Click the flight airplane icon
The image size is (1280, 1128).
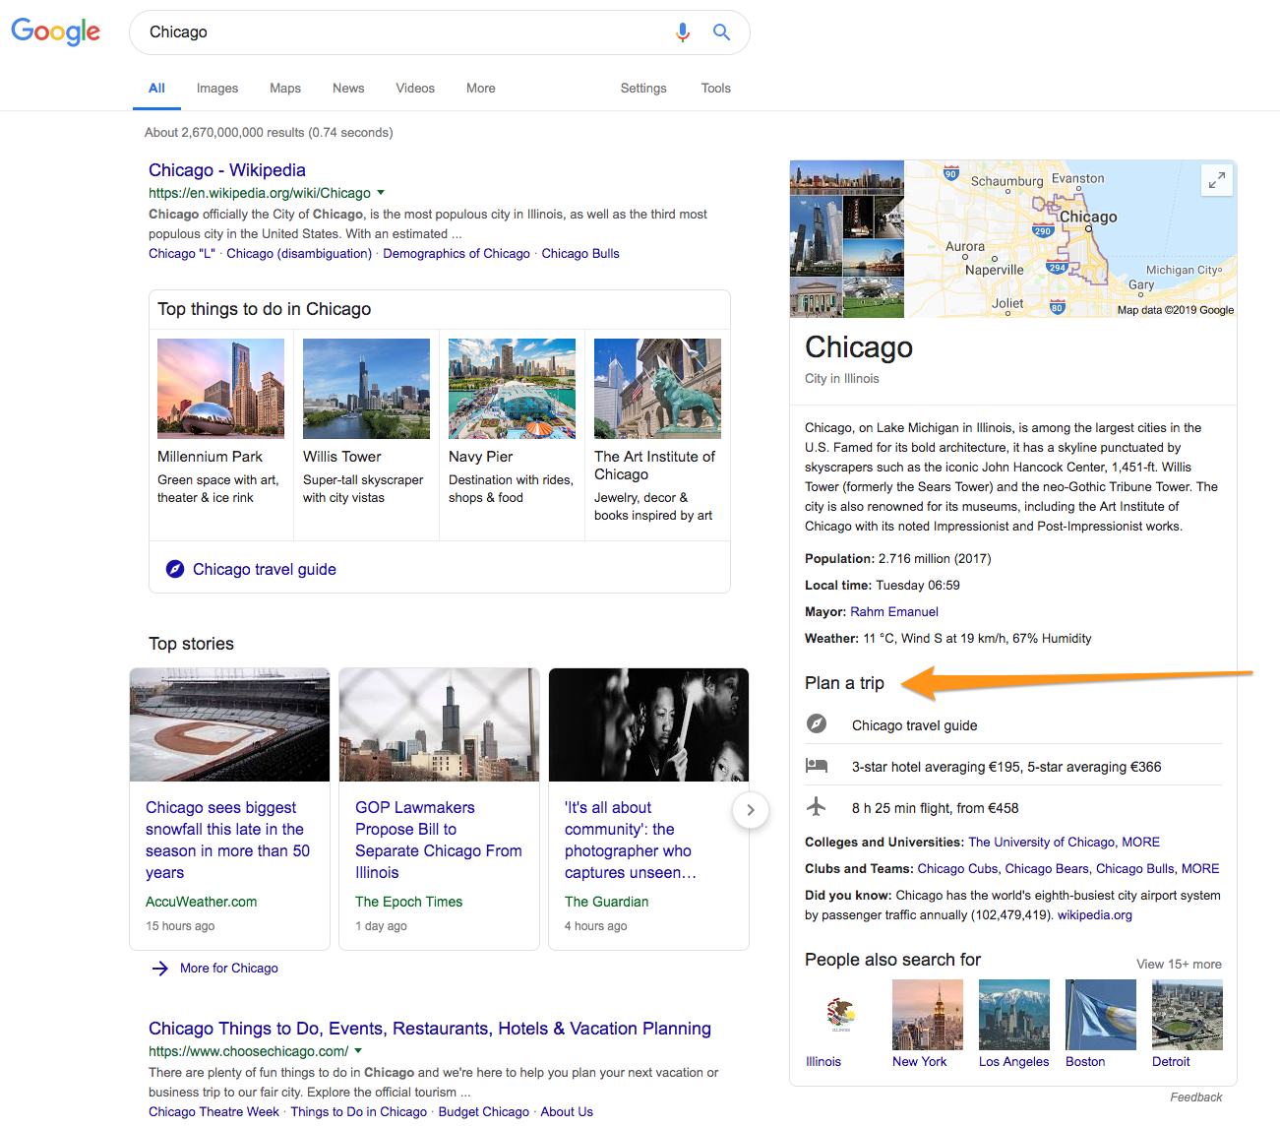[x=817, y=807]
